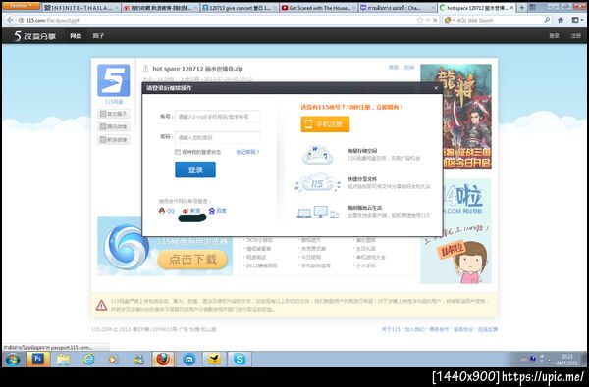Open the 网盘 header menu item
Viewport: 589px width, 387px height.
76,36
